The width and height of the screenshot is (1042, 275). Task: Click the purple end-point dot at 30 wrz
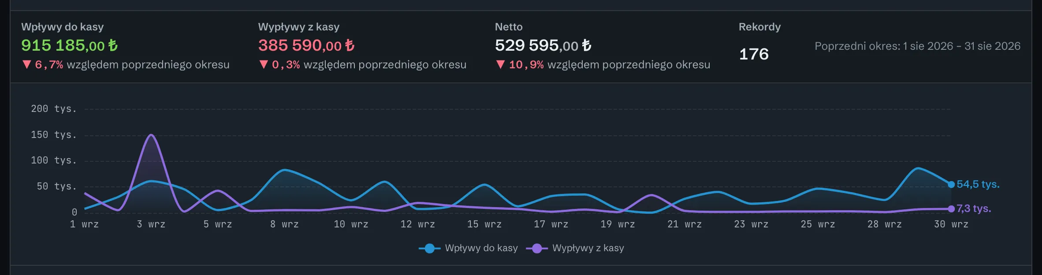[951, 209]
